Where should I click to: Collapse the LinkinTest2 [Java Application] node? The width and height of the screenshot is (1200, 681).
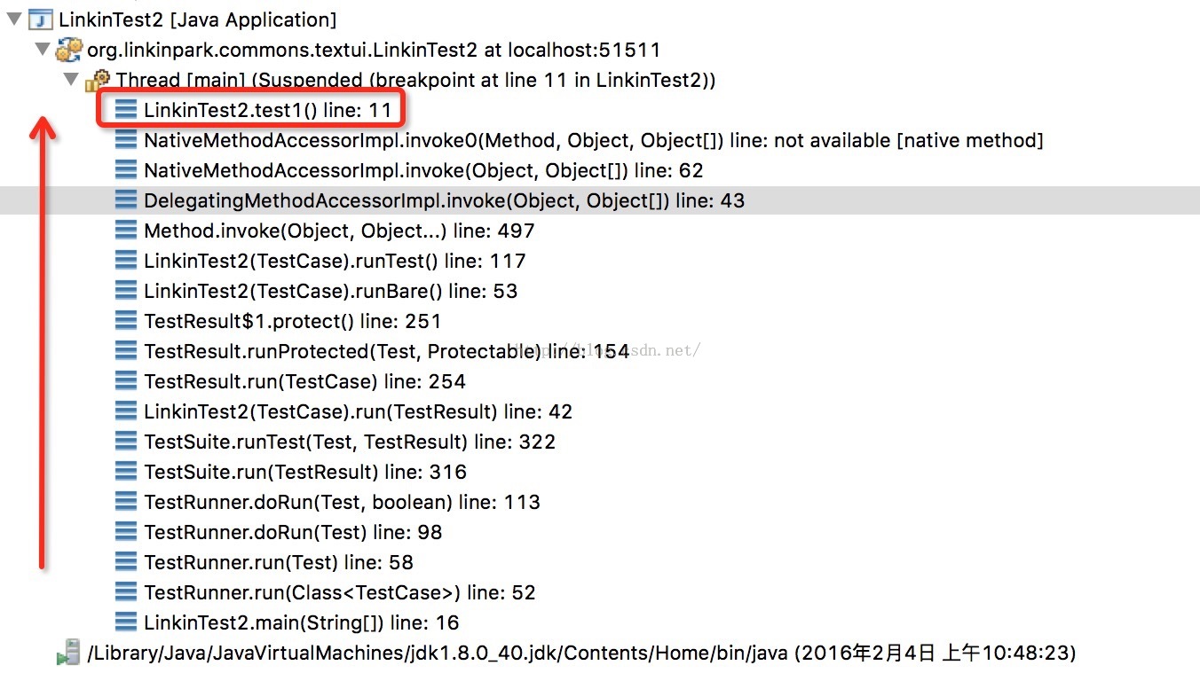pyautogui.click(x=12, y=19)
